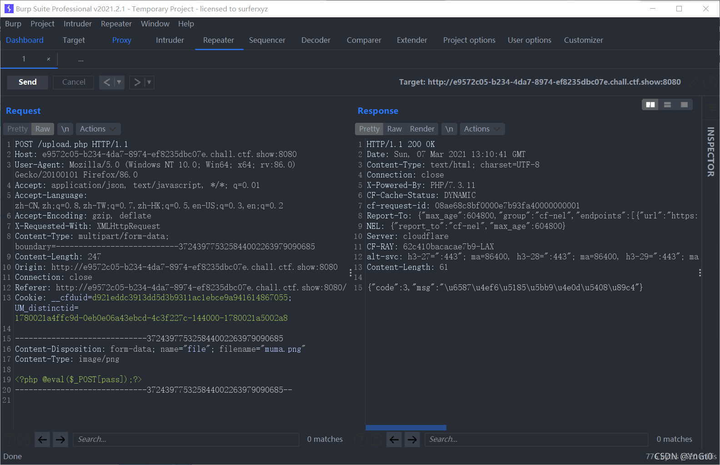The height and width of the screenshot is (465, 720).
Task: Select side-by-side split layout icon
Action: click(x=650, y=105)
